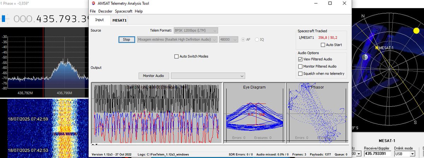The width and height of the screenshot is (424, 158).
Task: Close the AMSAT Telemetry Analysis Tool window
Action: tap(344, 3)
